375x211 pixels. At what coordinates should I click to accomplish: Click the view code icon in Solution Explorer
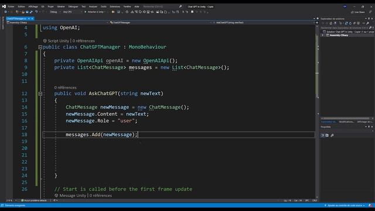pos(363,23)
